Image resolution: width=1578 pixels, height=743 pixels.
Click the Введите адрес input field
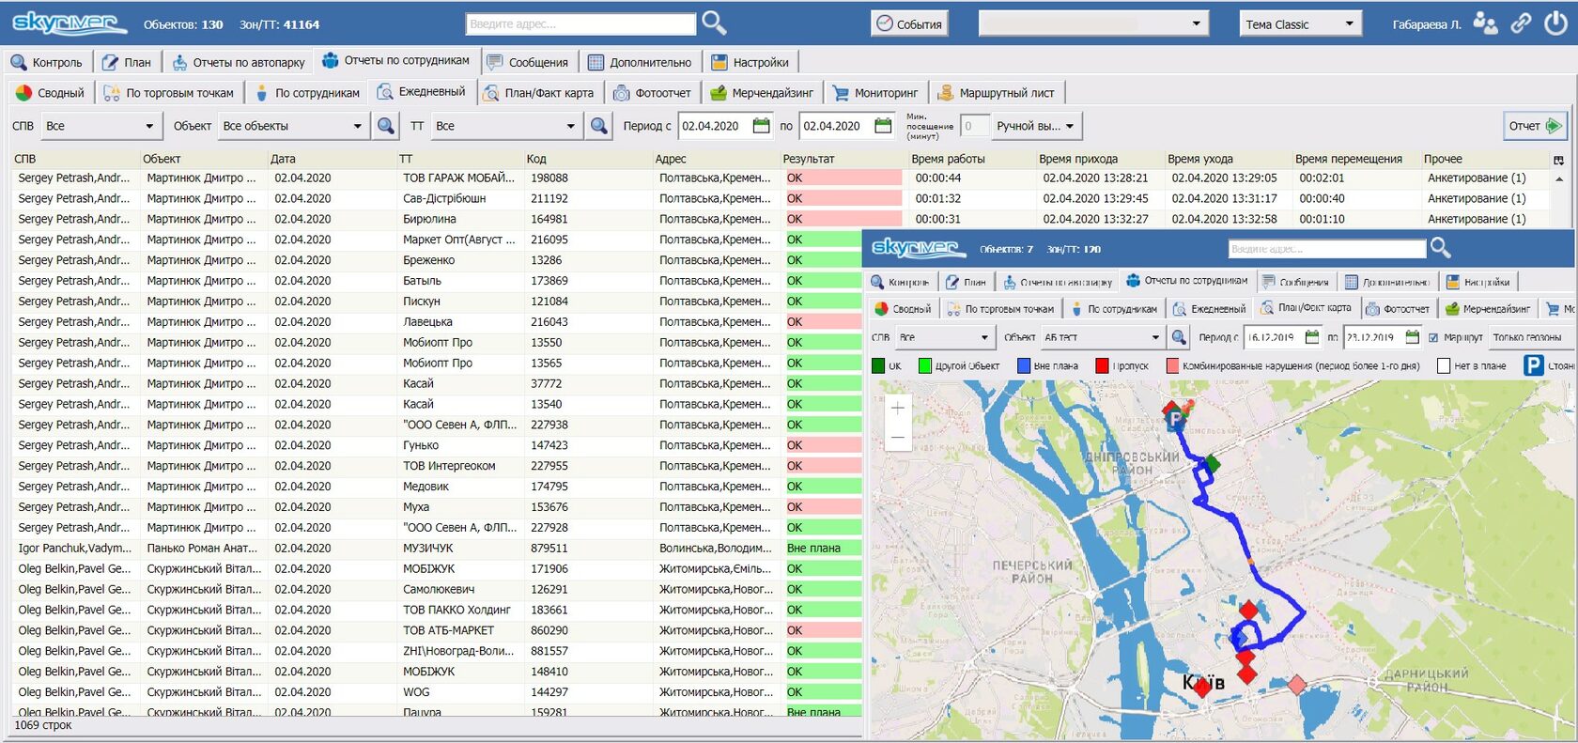(x=580, y=24)
